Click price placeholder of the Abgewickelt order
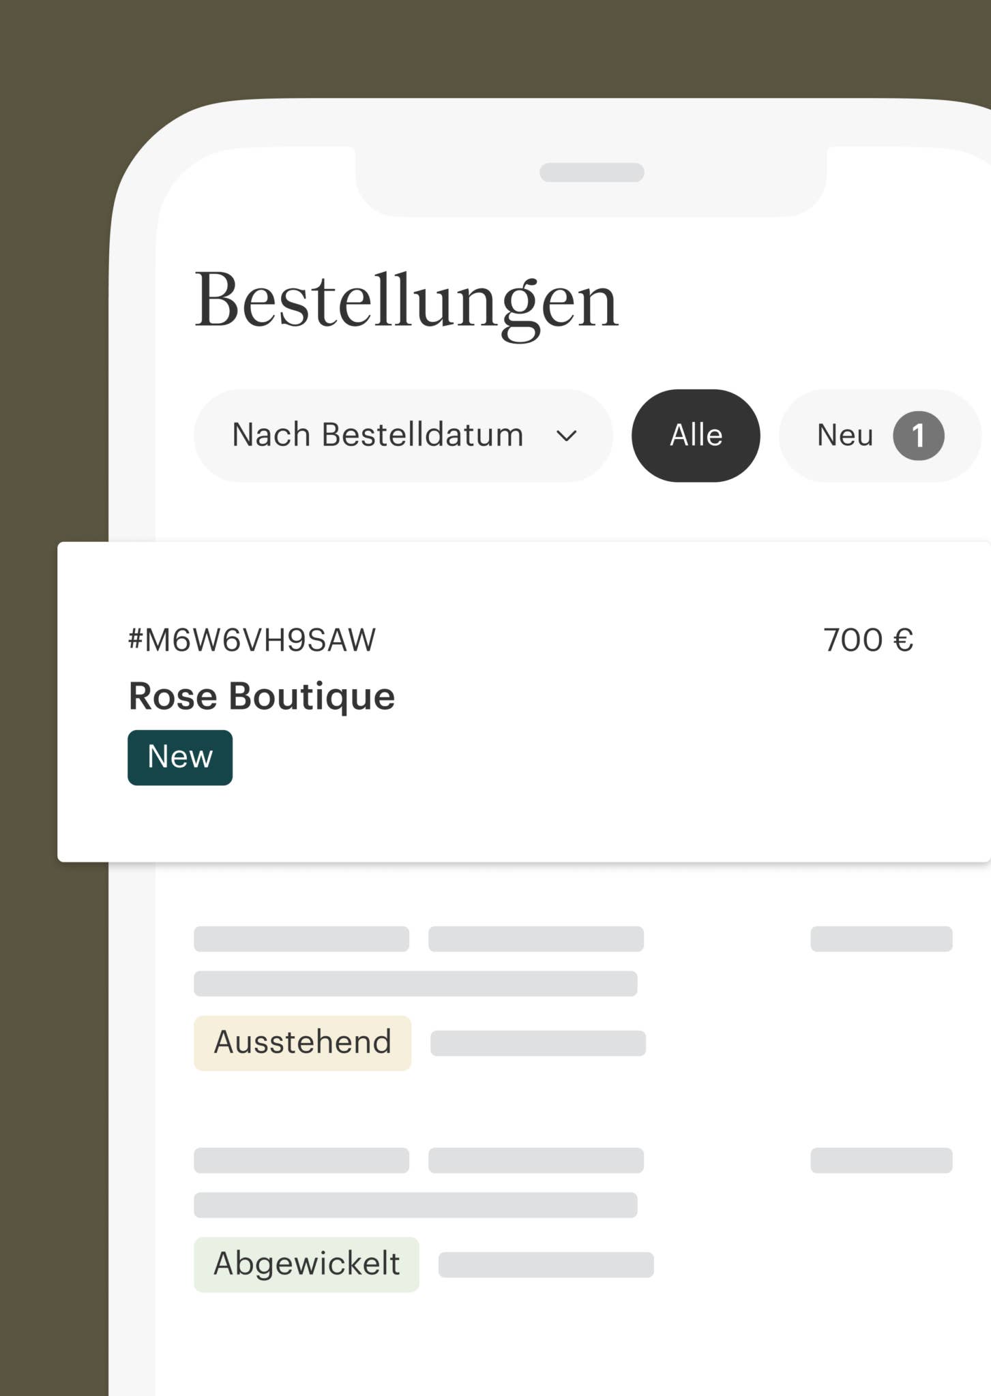This screenshot has width=991, height=1396. pos(881,1160)
